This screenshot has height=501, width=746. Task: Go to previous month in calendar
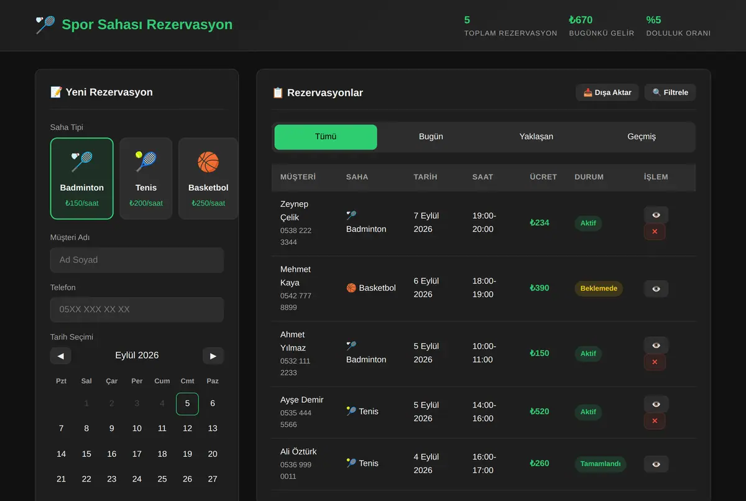click(x=60, y=356)
